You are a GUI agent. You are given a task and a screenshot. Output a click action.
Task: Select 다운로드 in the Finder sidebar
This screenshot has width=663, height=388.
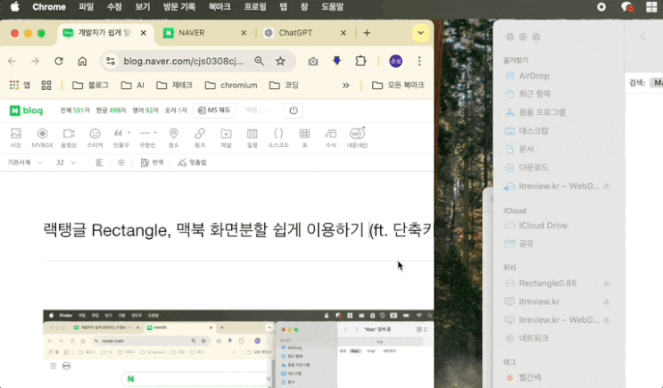point(526,168)
